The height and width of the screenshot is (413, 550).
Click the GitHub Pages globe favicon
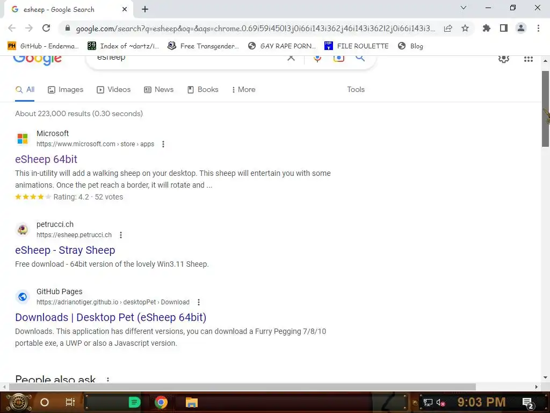[x=23, y=297]
